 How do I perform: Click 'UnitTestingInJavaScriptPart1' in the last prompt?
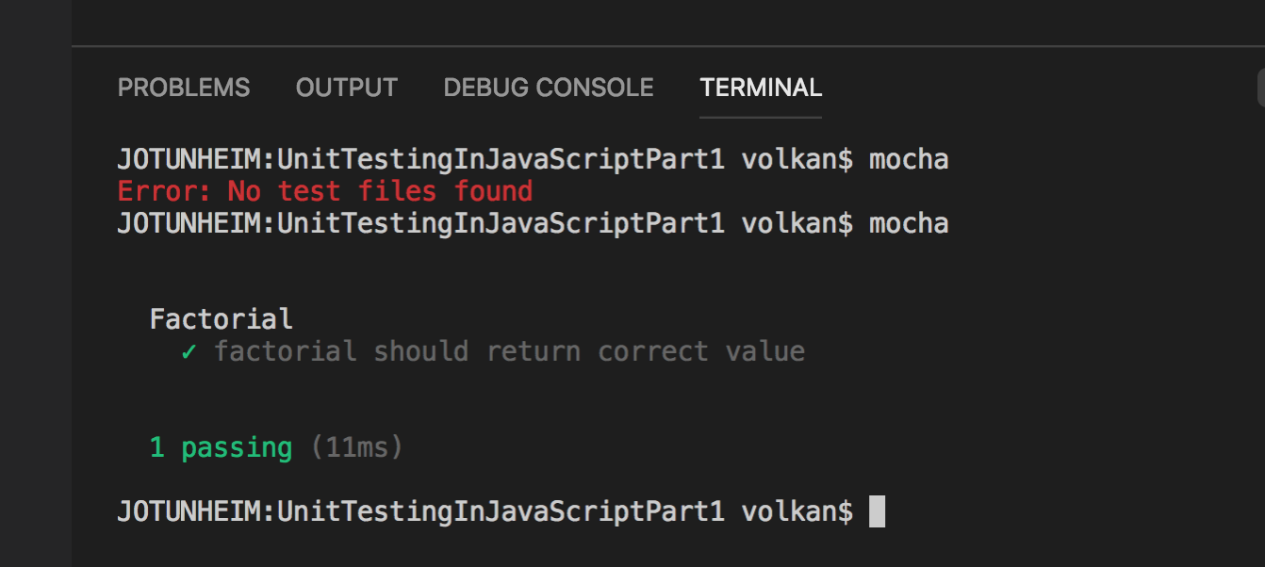(501, 511)
